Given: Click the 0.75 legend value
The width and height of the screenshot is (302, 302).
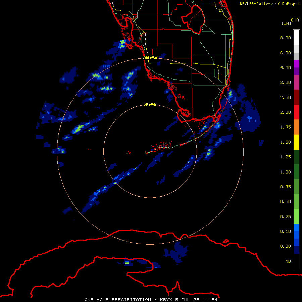Looking at the screenshot, I should tap(286, 187).
